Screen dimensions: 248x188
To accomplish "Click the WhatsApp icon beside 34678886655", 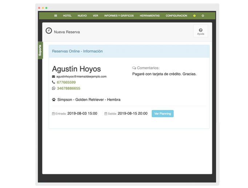I will point(54,88).
